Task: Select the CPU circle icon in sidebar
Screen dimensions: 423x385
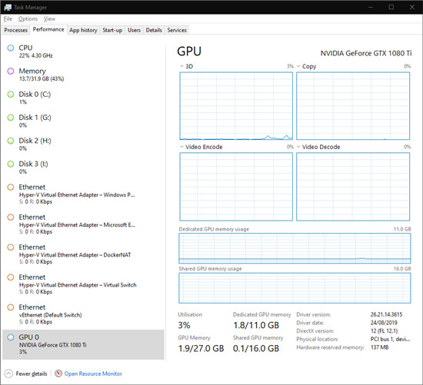Action: [11, 48]
